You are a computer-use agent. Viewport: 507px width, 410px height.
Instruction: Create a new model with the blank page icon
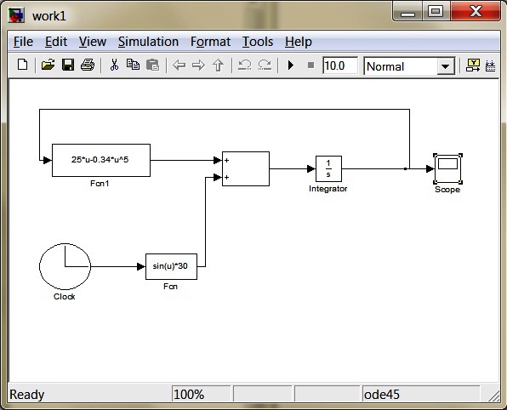[x=22, y=65]
